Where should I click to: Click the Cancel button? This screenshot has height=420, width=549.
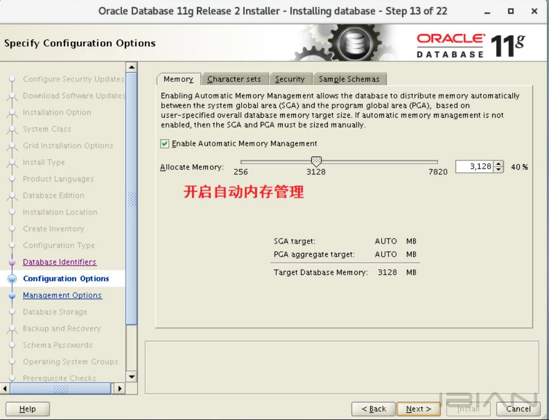click(518, 409)
